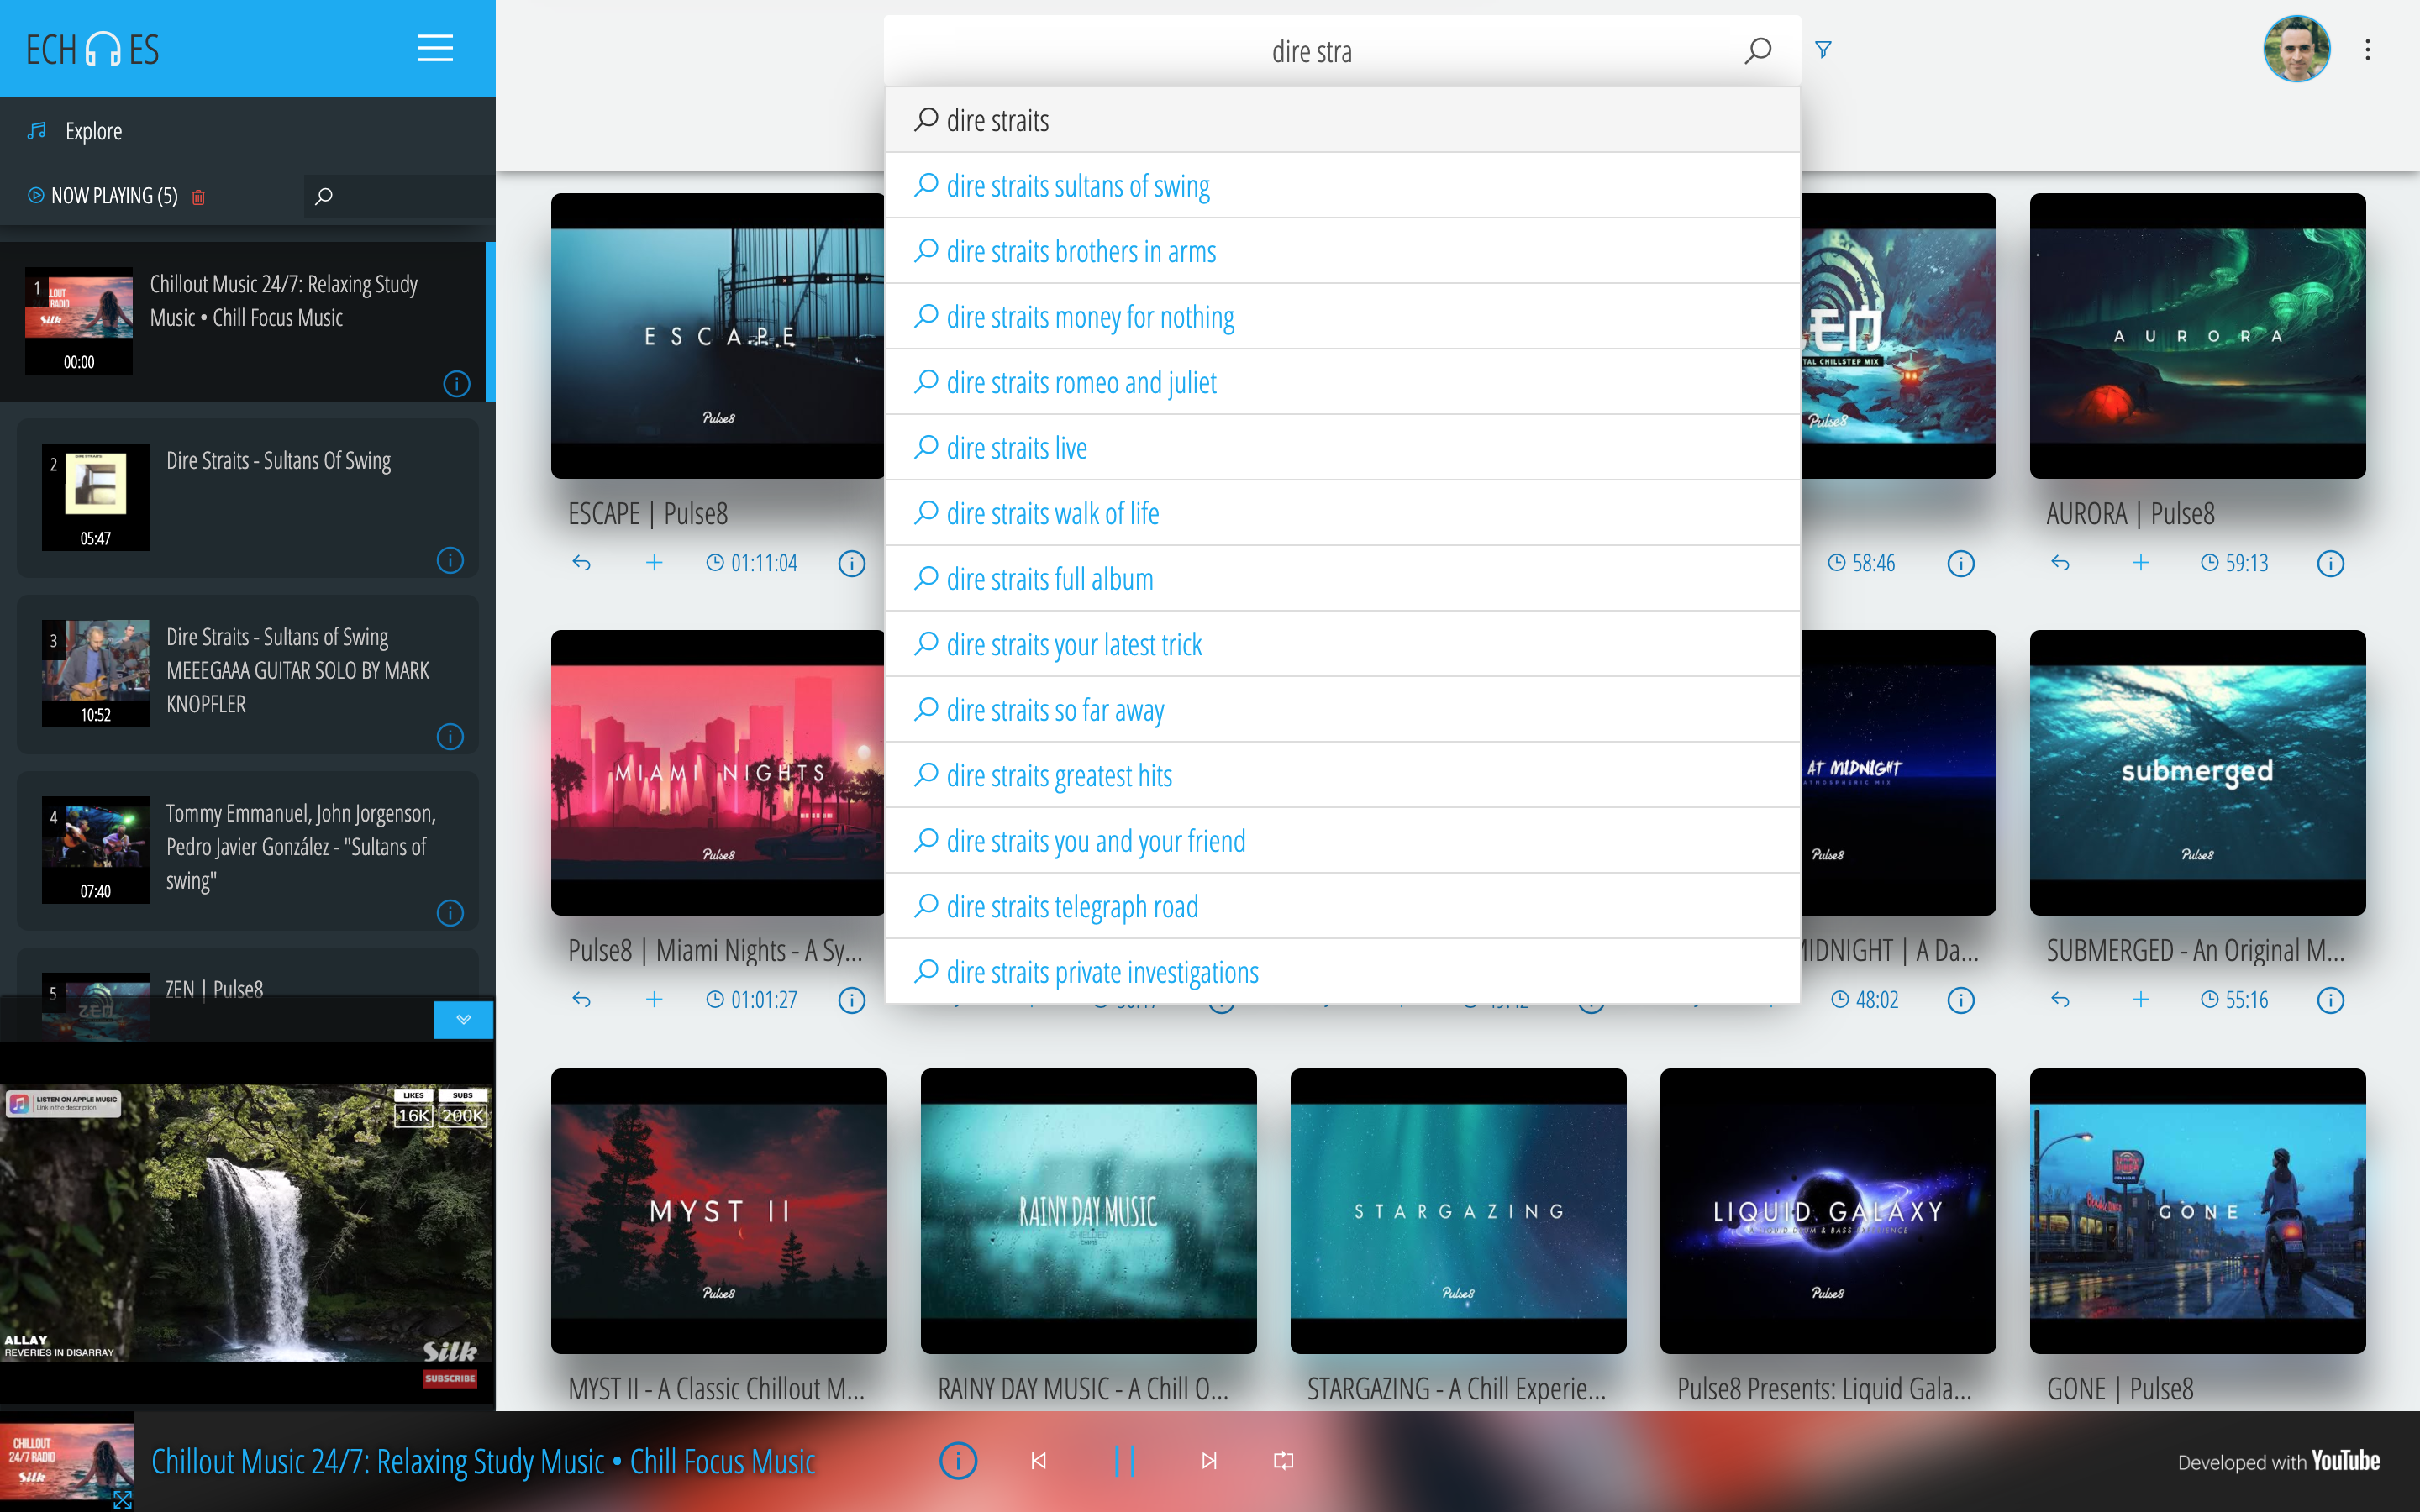Select suggestion 'dire straits walk of life'
The height and width of the screenshot is (1512, 2420).
tap(1342, 513)
